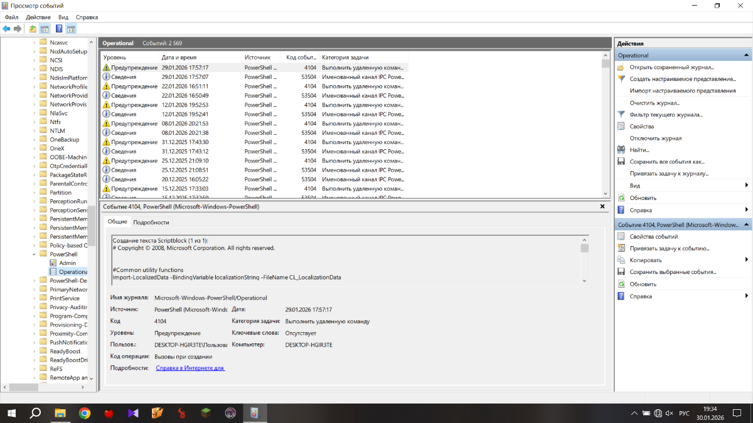Image resolution: width=753 pixels, height=423 pixels.
Task: Collapse the Operational actions section header
Action: [x=747, y=55]
